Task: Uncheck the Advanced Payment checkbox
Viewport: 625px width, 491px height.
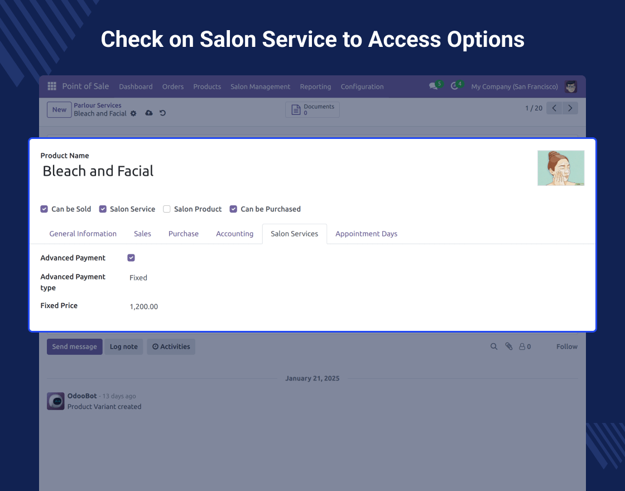Action: tap(131, 258)
